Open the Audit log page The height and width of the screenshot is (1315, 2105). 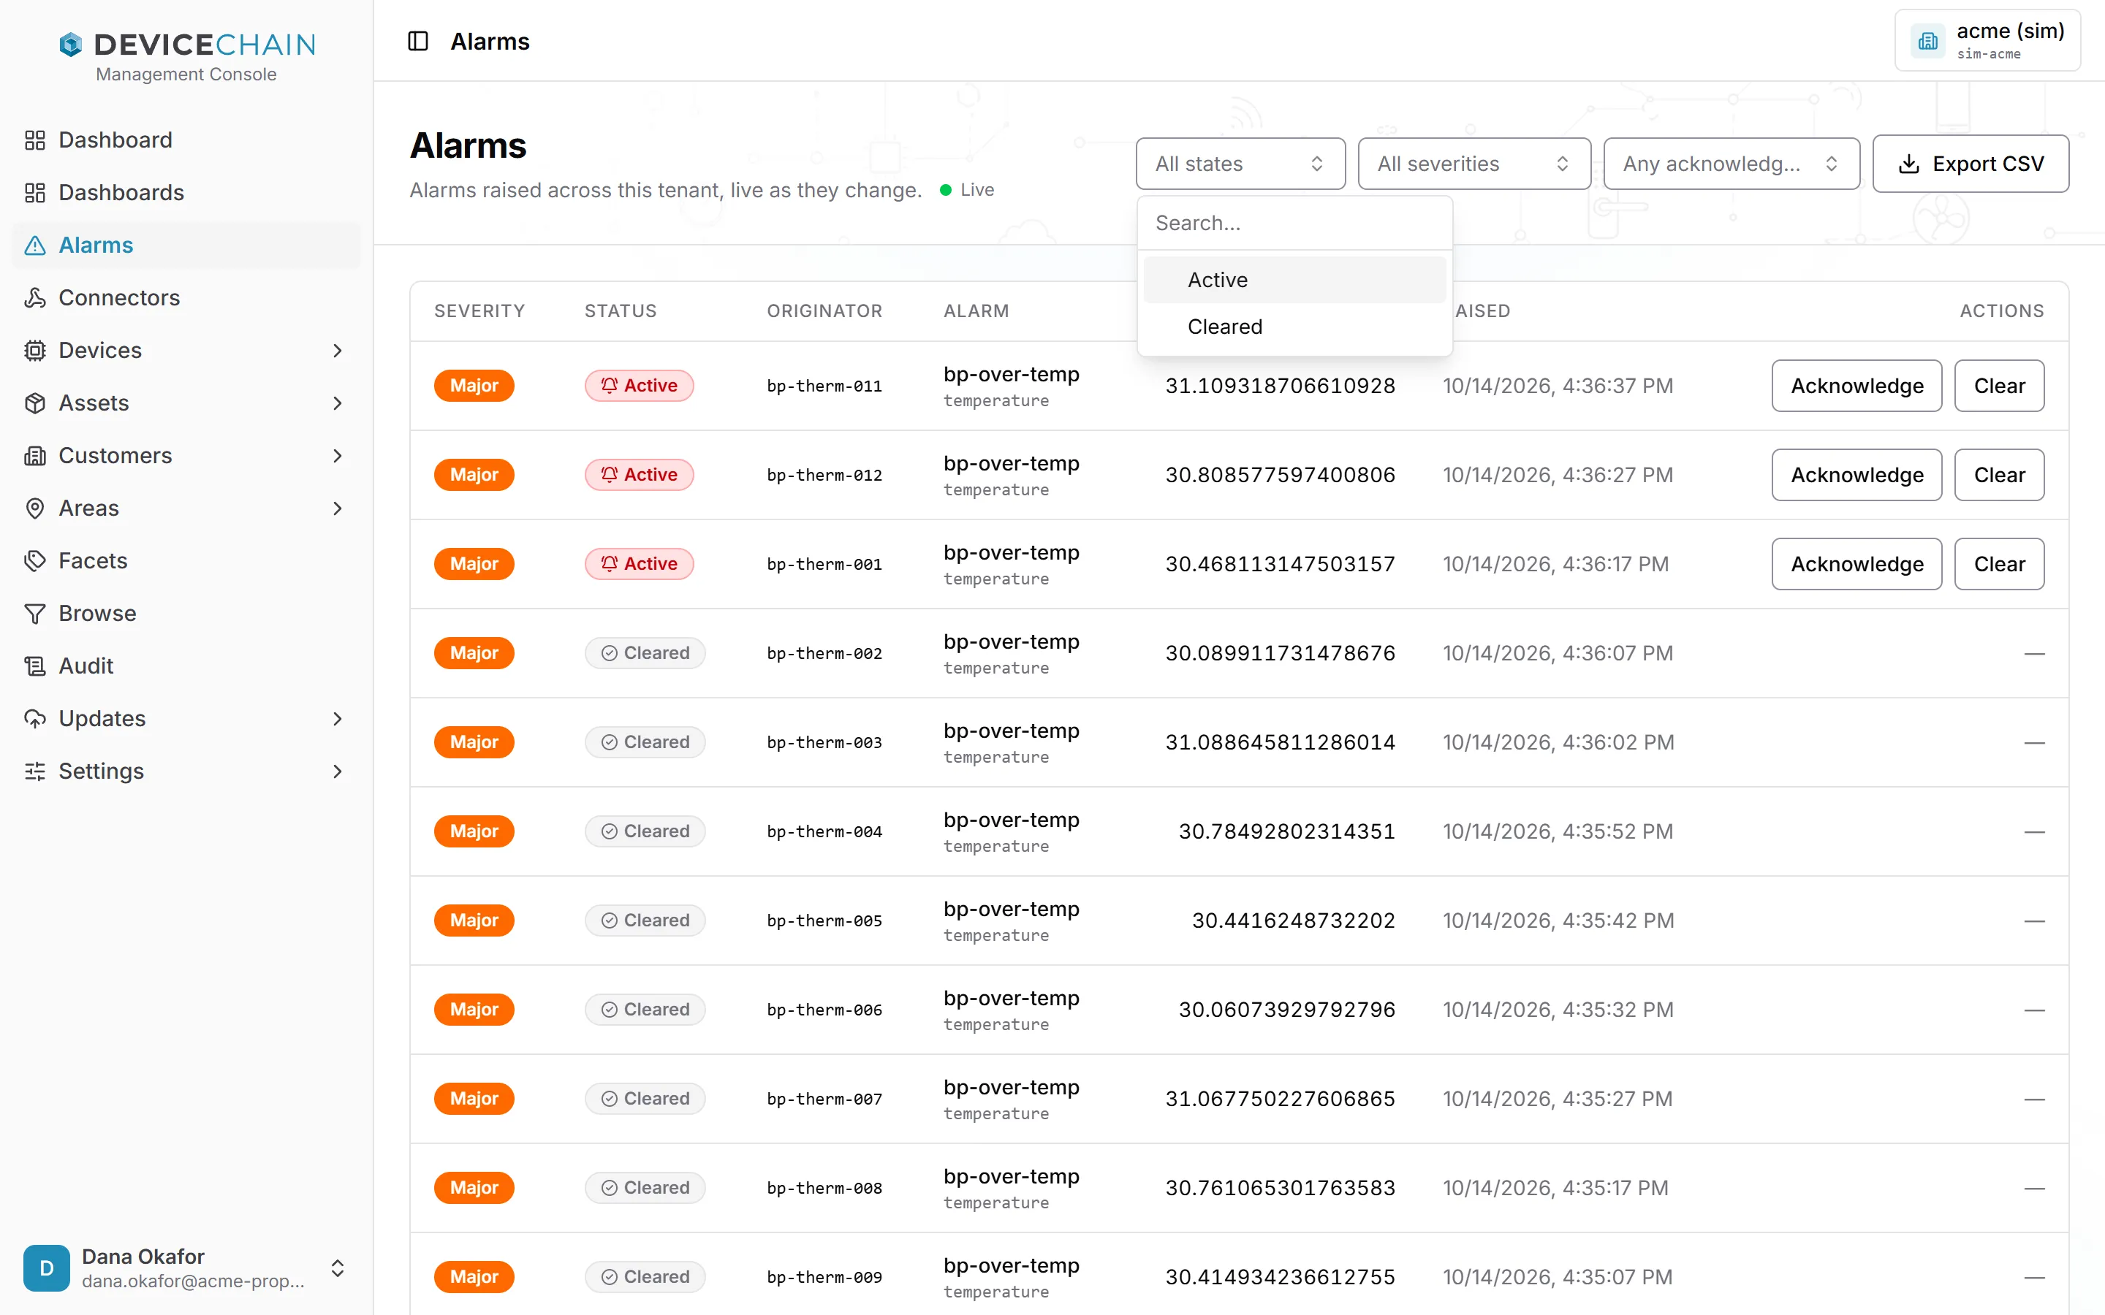(186, 666)
